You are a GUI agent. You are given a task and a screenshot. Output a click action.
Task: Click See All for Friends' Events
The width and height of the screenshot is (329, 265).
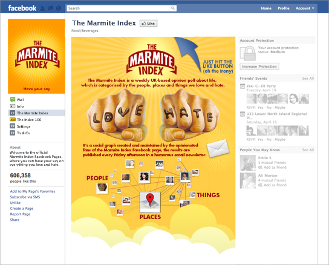(308, 78)
